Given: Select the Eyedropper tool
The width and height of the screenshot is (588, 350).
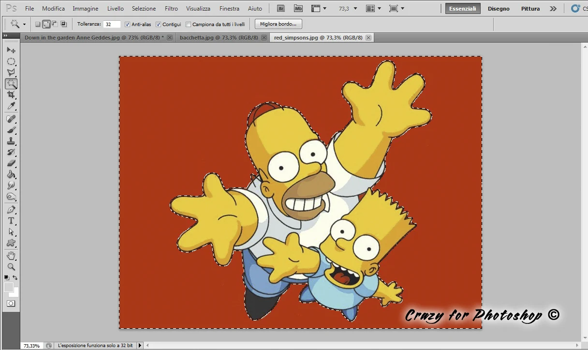Looking at the screenshot, I should 11,106.
